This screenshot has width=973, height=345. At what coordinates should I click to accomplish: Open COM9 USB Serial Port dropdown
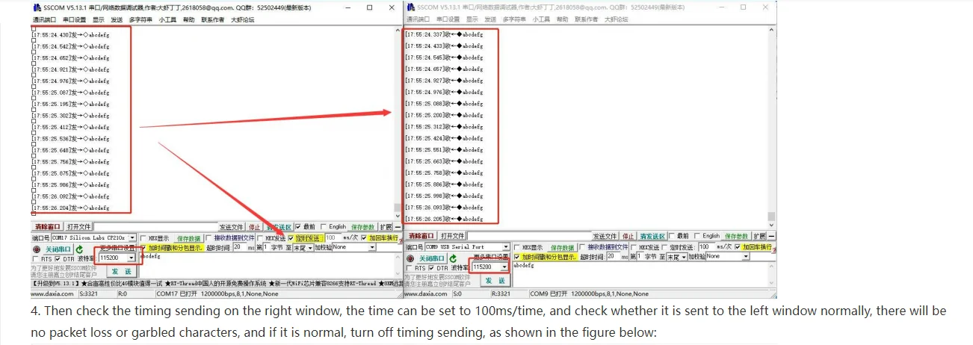(506, 246)
